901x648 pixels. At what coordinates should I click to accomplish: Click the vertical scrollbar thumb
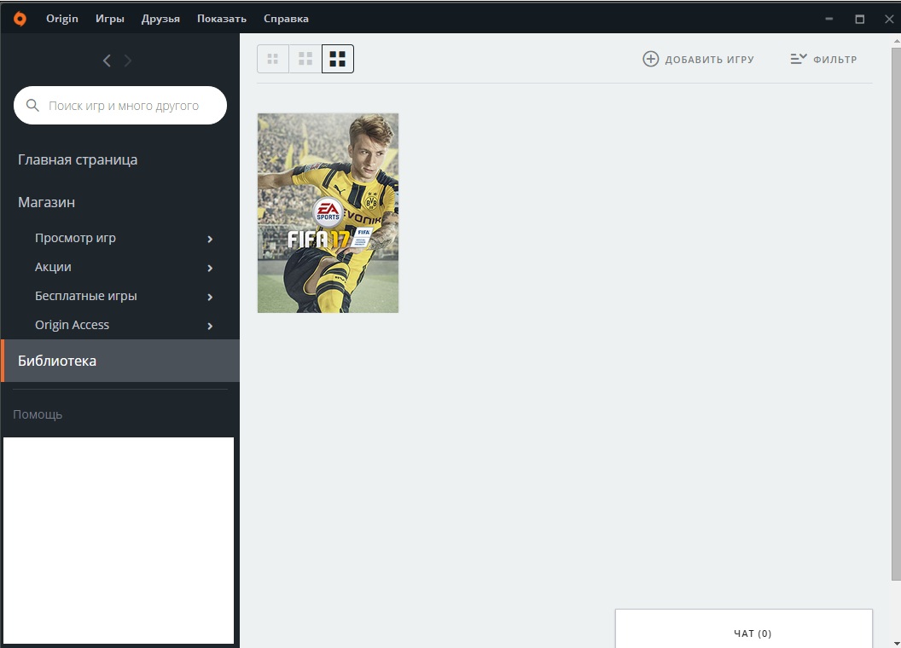coord(897,314)
